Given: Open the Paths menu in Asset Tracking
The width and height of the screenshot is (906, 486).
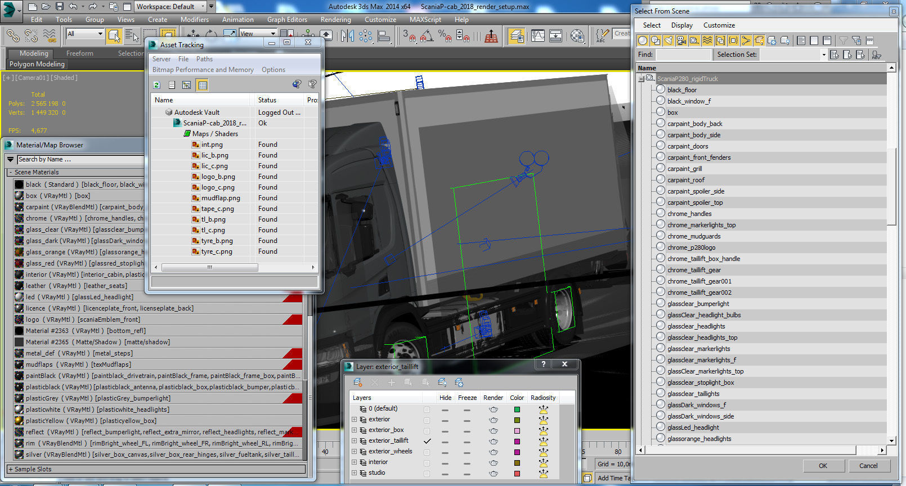Looking at the screenshot, I should [204, 59].
